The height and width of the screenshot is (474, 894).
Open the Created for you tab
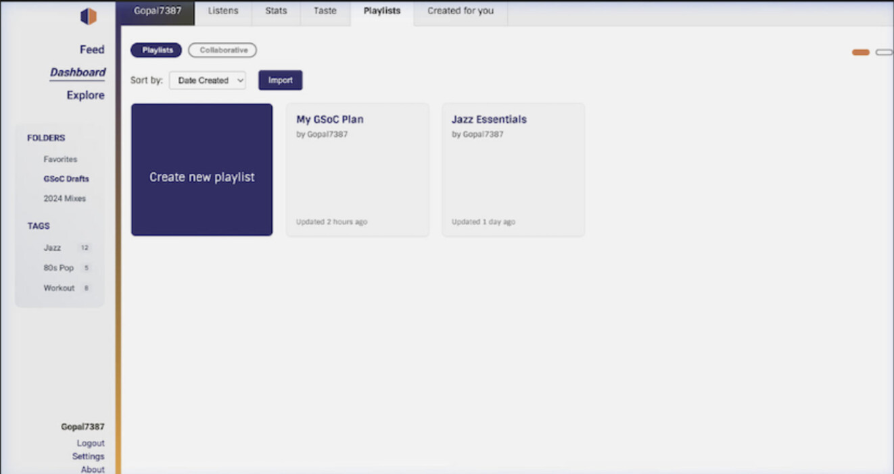pyautogui.click(x=460, y=11)
